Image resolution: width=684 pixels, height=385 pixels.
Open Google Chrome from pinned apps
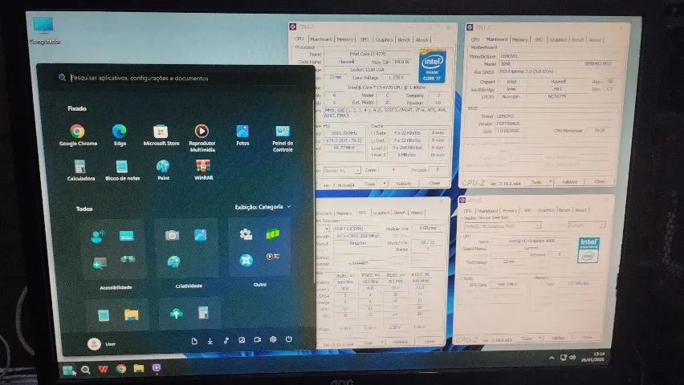pos(78,135)
